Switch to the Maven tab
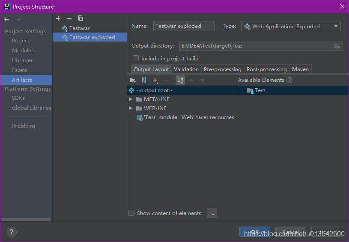The height and width of the screenshot is (242, 349). pyautogui.click(x=301, y=69)
